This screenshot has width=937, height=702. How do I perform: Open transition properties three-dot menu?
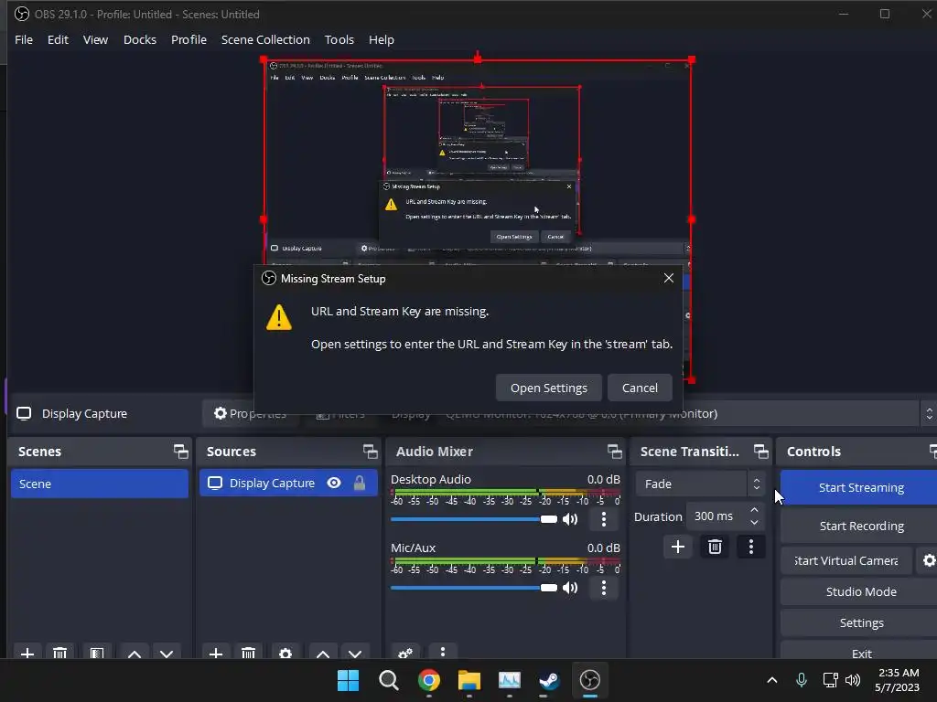click(751, 547)
